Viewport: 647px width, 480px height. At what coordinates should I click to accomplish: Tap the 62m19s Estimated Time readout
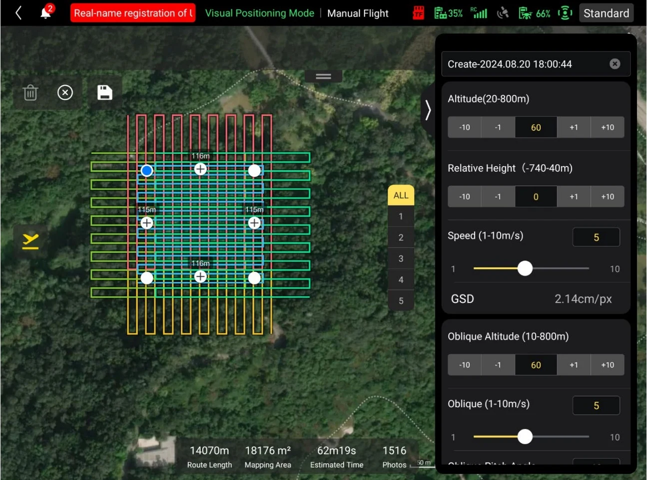pos(337,457)
